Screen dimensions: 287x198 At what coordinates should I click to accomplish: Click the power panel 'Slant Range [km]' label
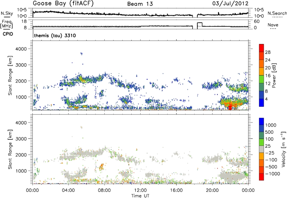pyautogui.click(x=10, y=75)
